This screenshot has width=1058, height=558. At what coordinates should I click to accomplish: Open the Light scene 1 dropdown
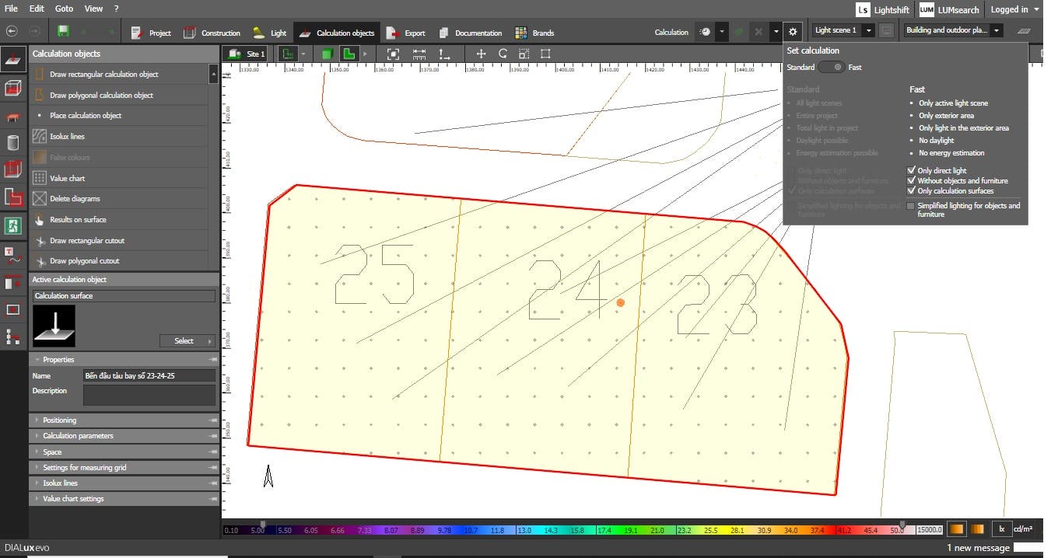point(868,30)
